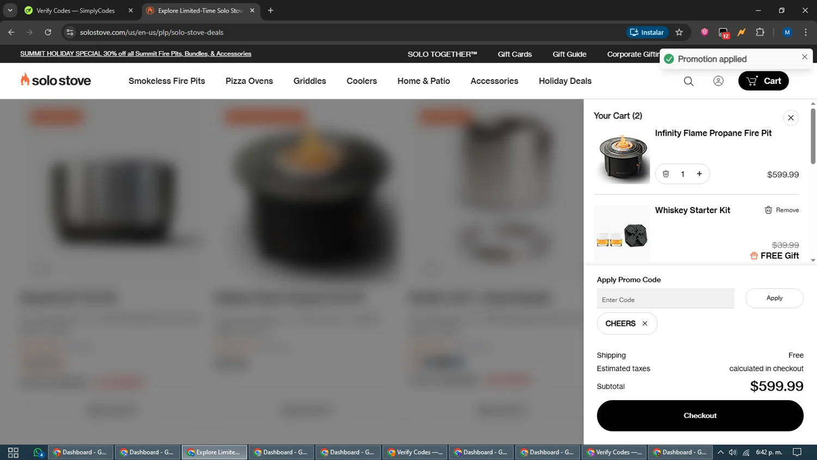Reload the current page
817x460 pixels.
coord(48,33)
